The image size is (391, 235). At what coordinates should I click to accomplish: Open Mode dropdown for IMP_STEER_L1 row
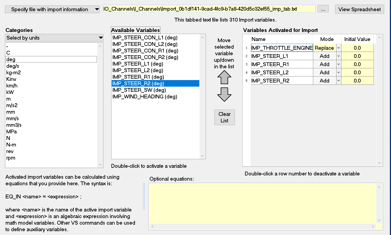tap(338, 56)
